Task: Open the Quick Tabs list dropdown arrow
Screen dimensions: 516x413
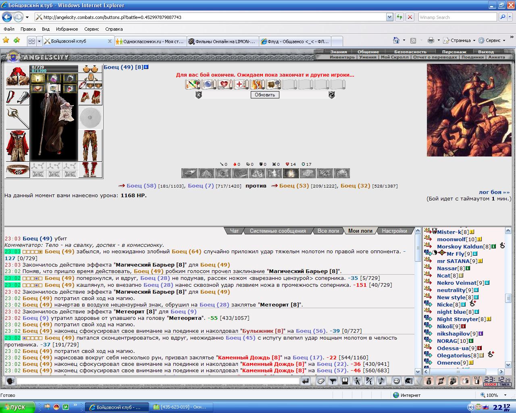Action: (x=39, y=41)
